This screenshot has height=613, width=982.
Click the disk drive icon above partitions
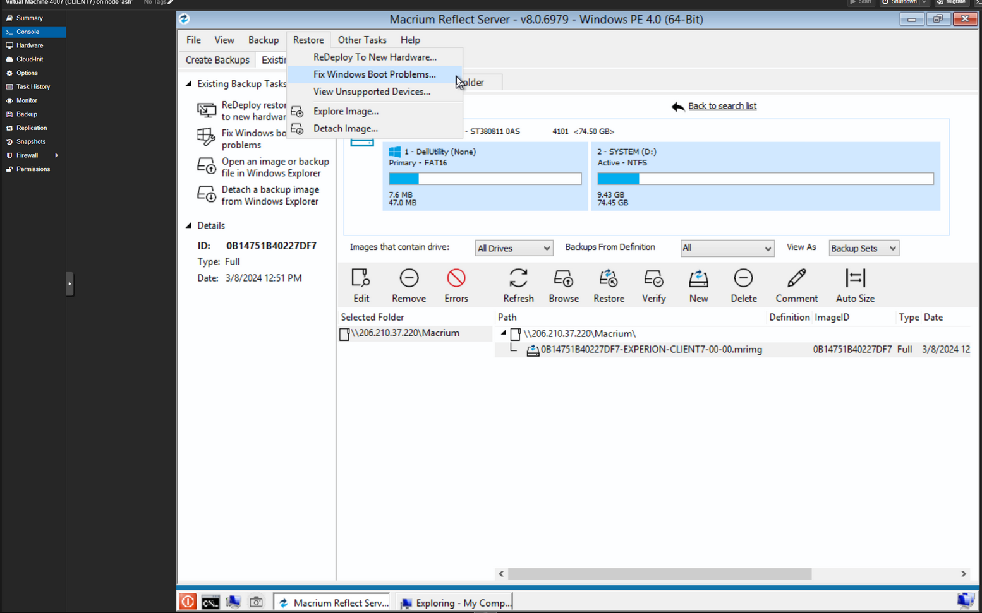click(362, 142)
